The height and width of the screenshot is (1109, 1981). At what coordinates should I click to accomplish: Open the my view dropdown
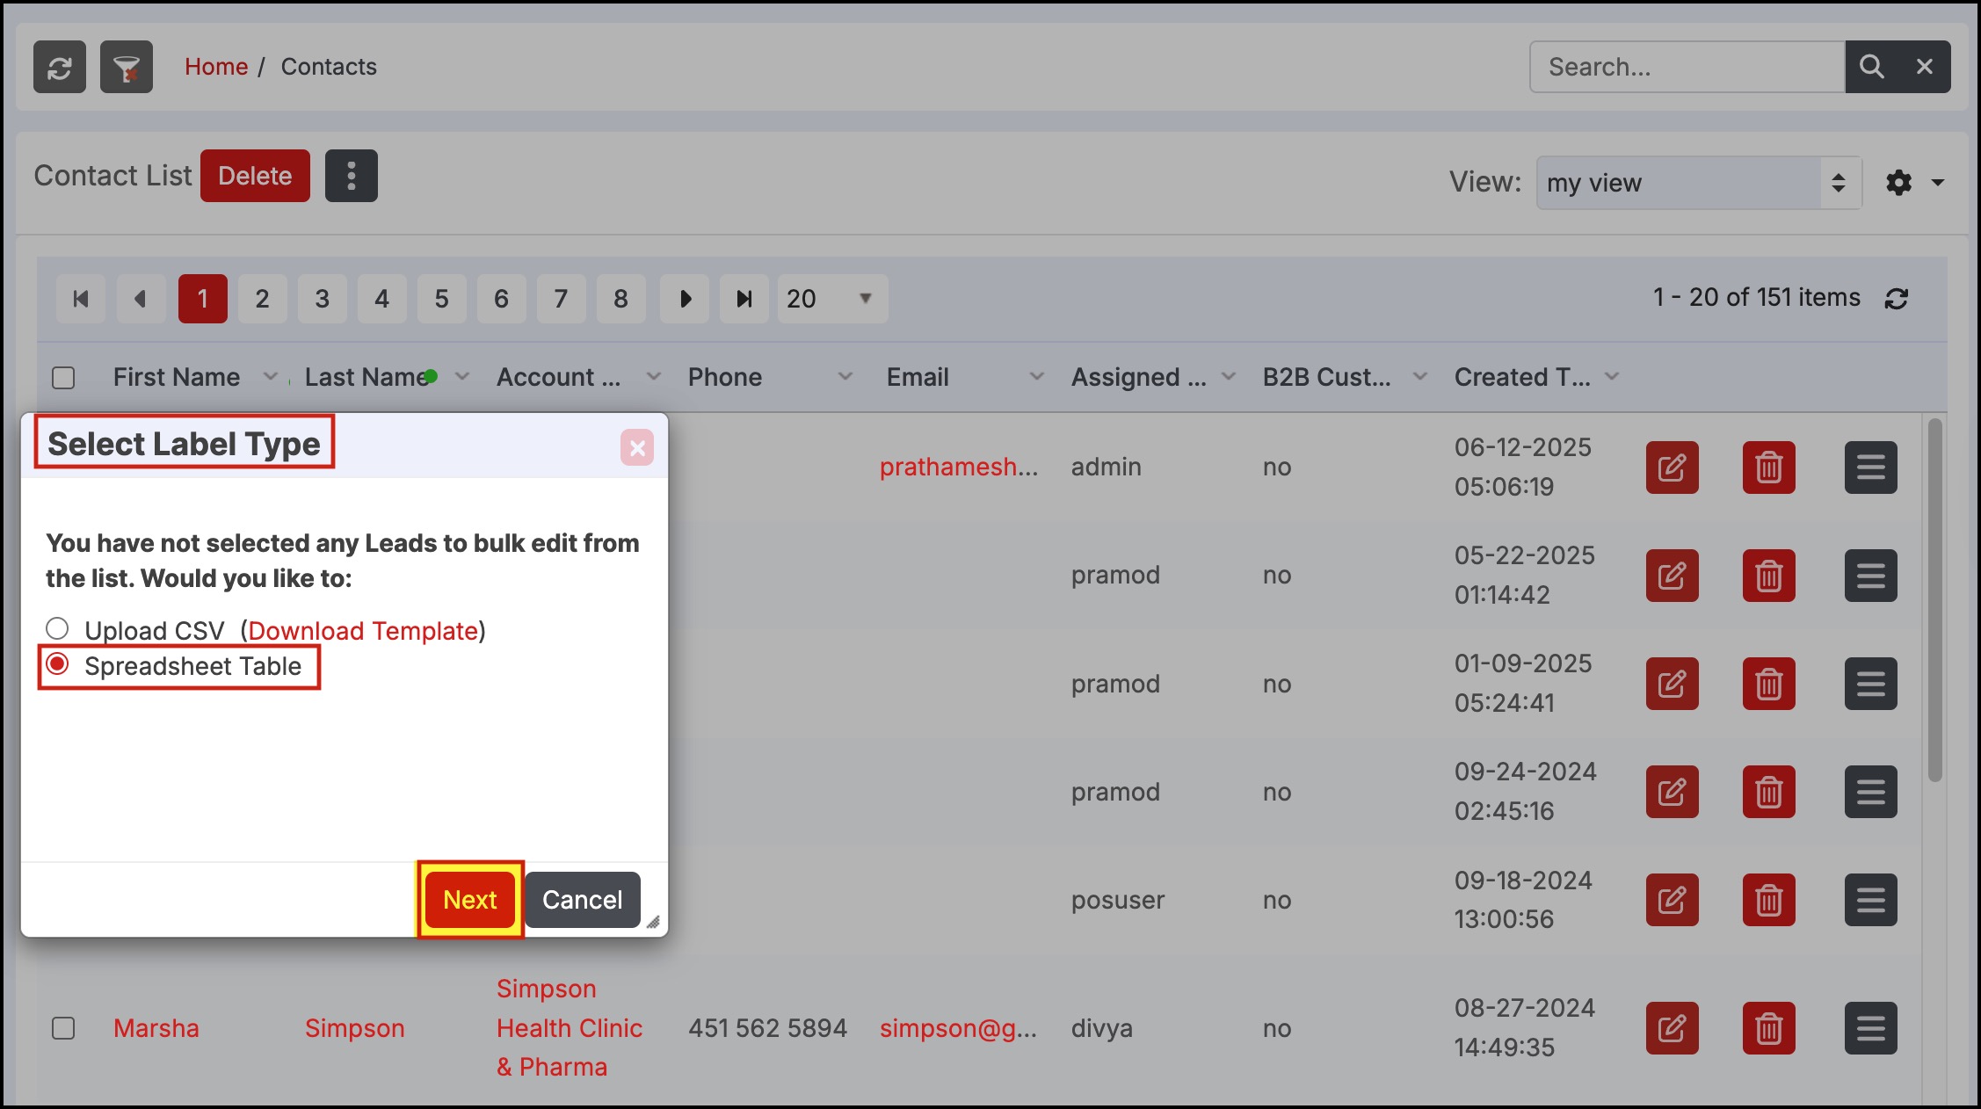tap(1698, 183)
